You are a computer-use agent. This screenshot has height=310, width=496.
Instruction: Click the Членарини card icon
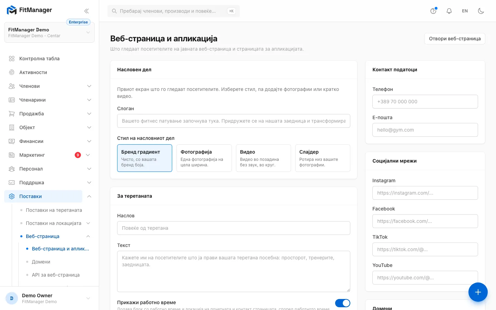12,100
